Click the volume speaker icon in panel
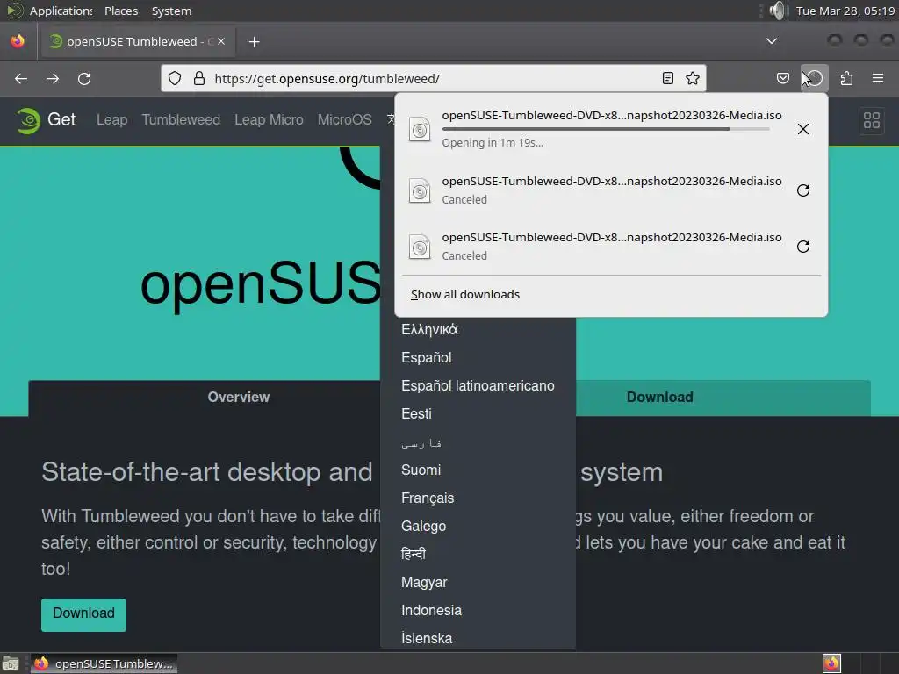The height and width of the screenshot is (674, 899). [x=778, y=11]
